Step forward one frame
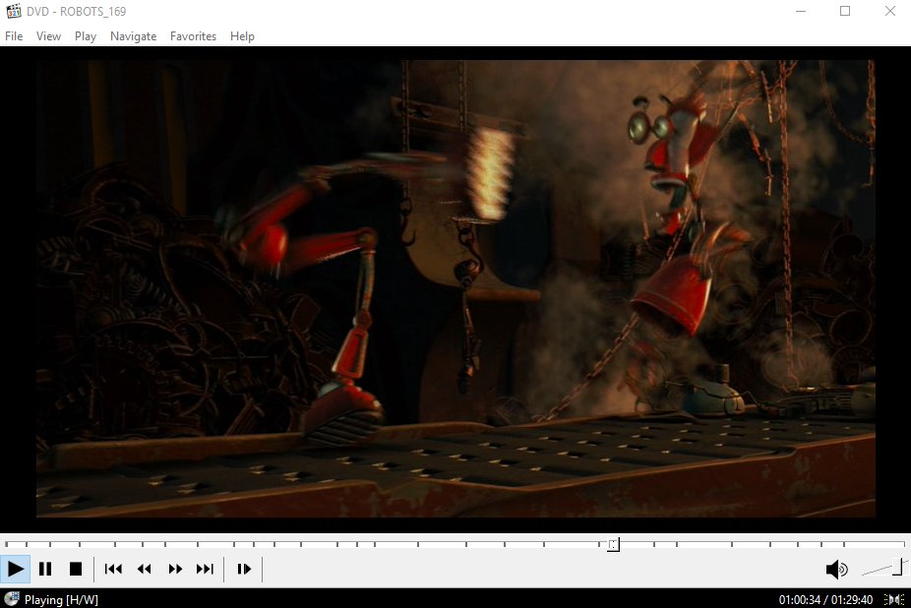This screenshot has width=911, height=608. [x=244, y=569]
